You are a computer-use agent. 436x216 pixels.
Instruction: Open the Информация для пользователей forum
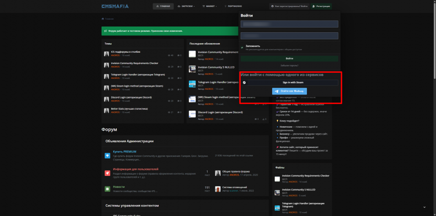[x=136, y=169]
